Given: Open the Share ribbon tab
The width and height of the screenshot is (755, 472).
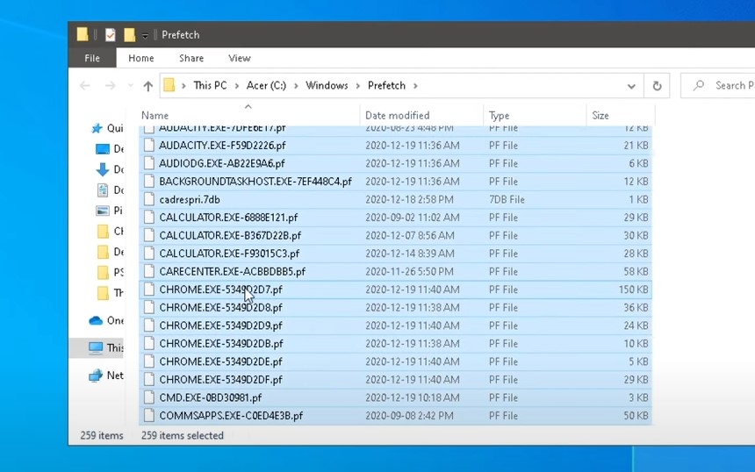Looking at the screenshot, I should click(191, 58).
